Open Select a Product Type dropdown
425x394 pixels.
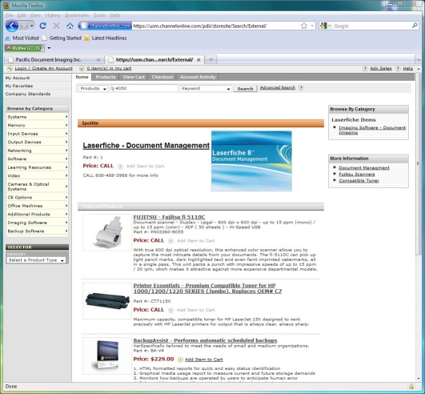tap(36, 260)
